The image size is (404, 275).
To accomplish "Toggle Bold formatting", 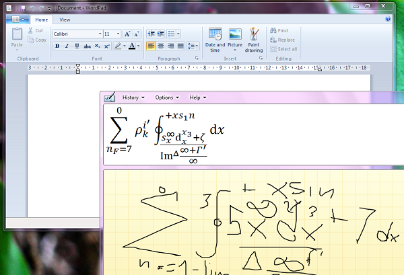I will pyautogui.click(x=57, y=46).
